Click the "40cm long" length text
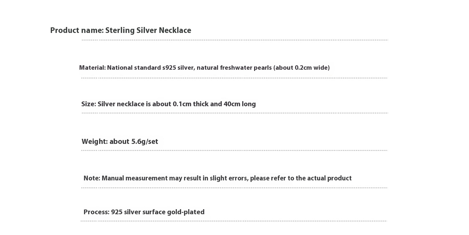This screenshot has width=469, height=235. pyautogui.click(x=240, y=104)
